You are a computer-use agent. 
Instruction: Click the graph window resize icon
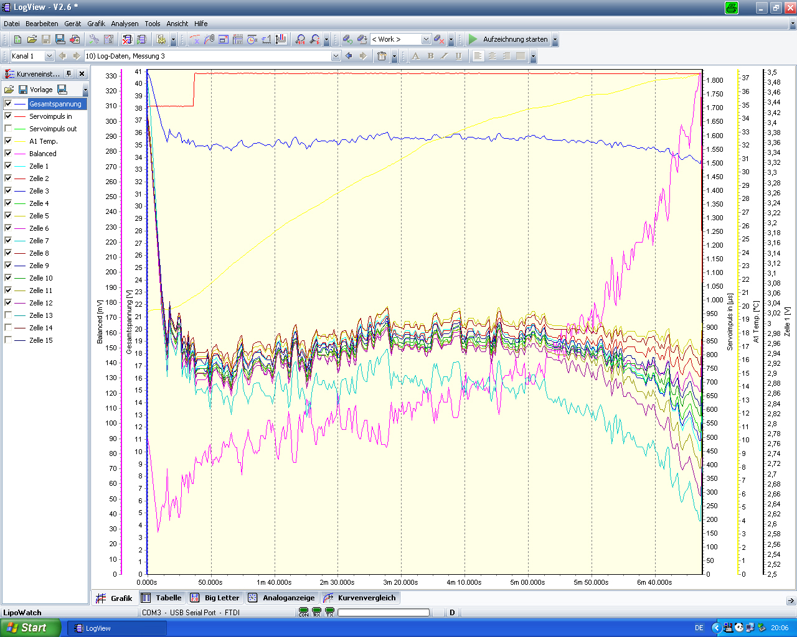tap(224, 39)
